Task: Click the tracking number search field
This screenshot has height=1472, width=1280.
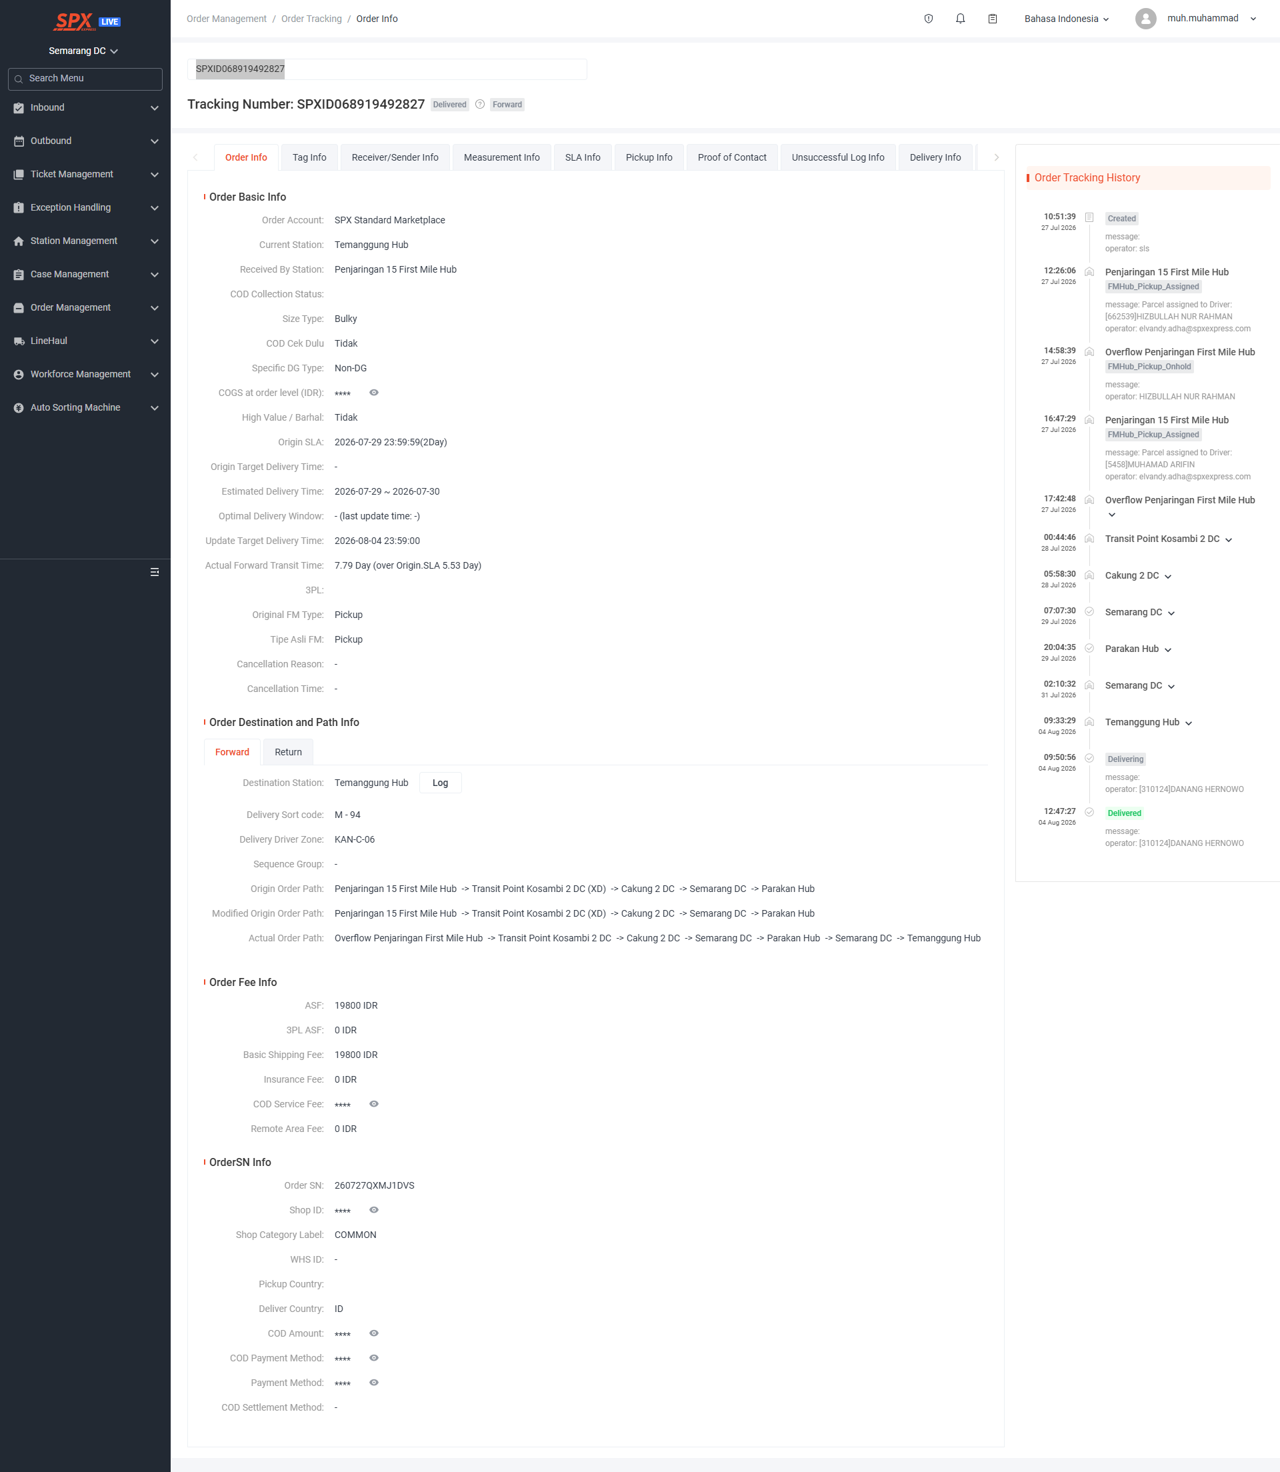Action: click(x=387, y=69)
